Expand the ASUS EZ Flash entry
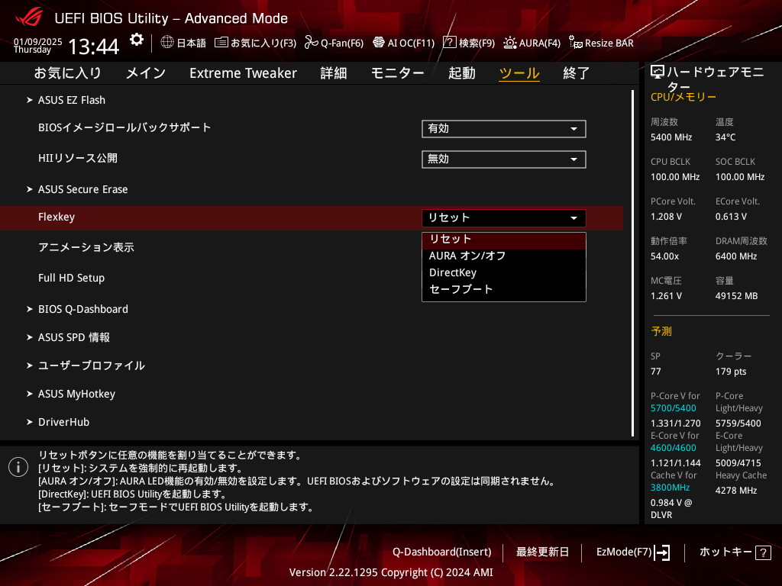Image resolution: width=782 pixels, height=586 pixels. (72, 100)
